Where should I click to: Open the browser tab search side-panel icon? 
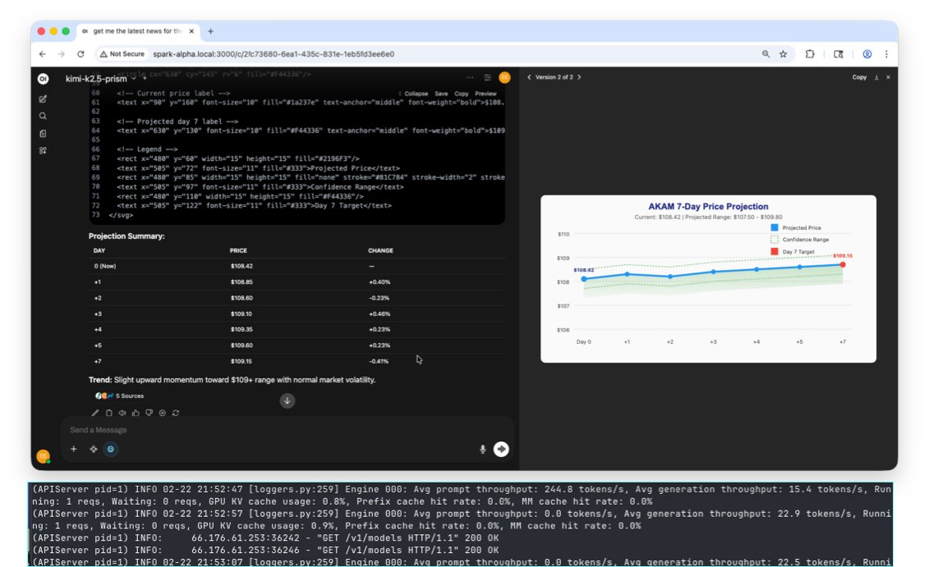click(x=839, y=54)
